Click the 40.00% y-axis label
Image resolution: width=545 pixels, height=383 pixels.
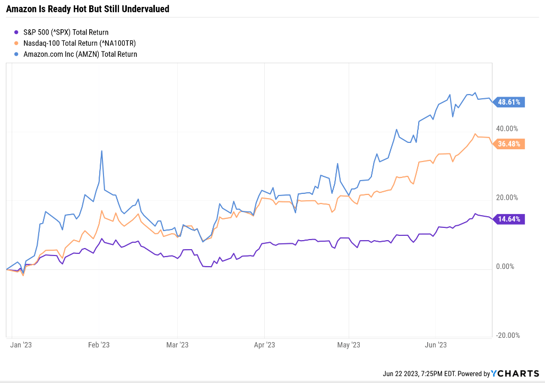point(506,129)
